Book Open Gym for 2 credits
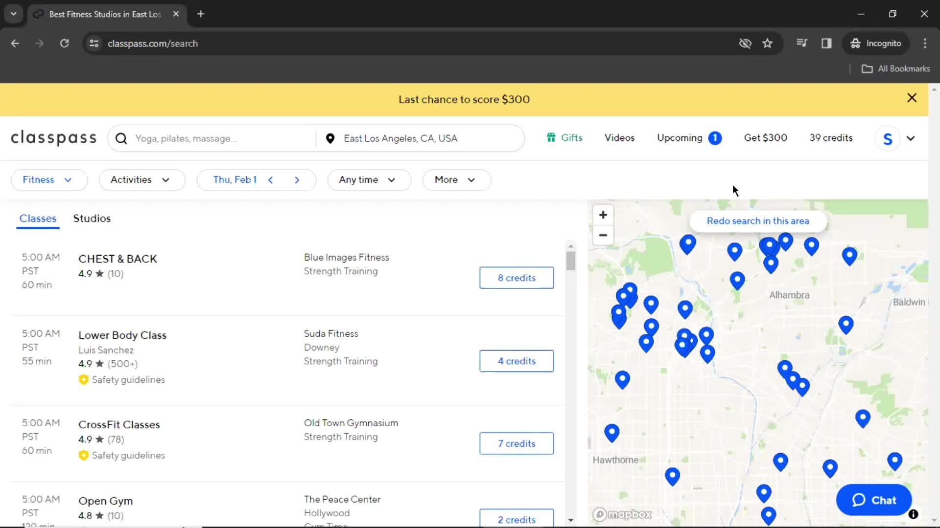This screenshot has height=528, width=940. click(x=517, y=518)
